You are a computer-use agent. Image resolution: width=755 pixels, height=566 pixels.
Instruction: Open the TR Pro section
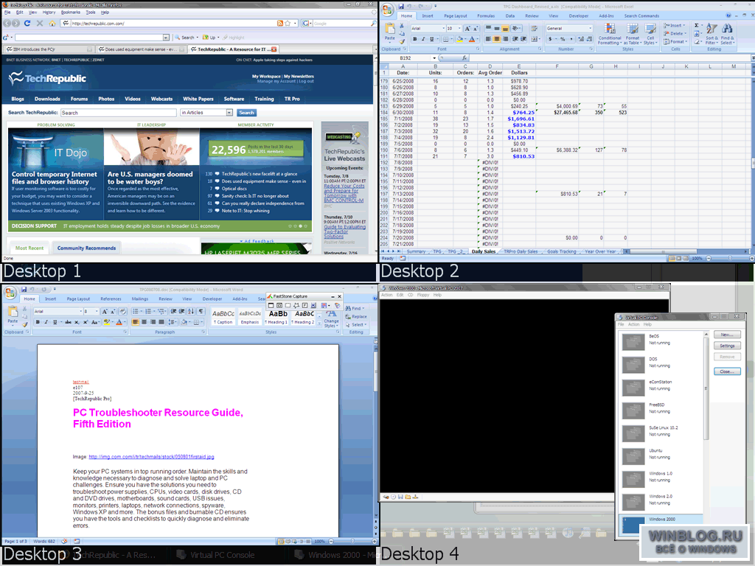[x=292, y=99]
